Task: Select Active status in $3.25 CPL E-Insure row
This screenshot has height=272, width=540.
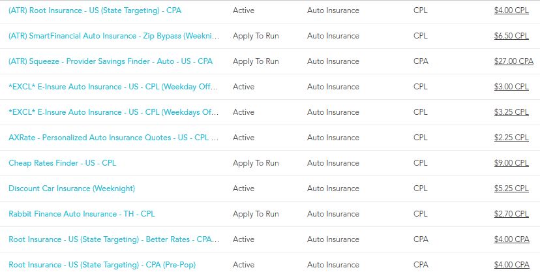Action: 243,112
